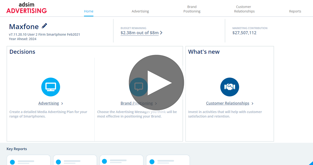Viewport: 313px width, 165px height.
Task: Click the handshake Customer Relationships icon
Action: click(x=229, y=87)
